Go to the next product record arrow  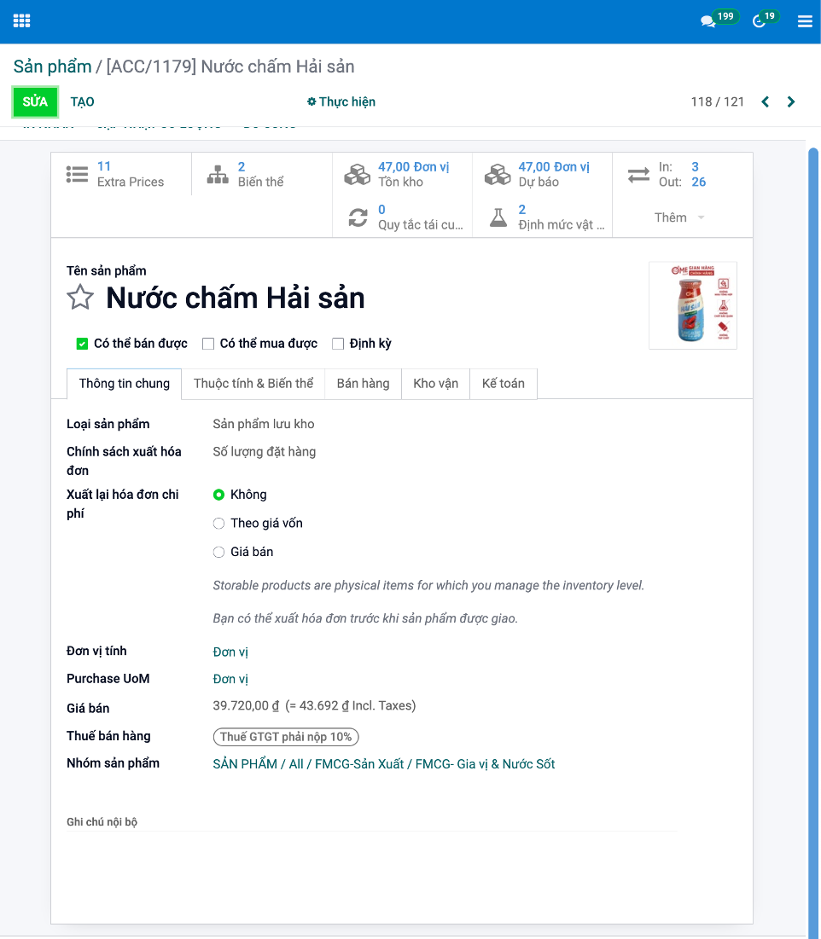click(x=791, y=101)
